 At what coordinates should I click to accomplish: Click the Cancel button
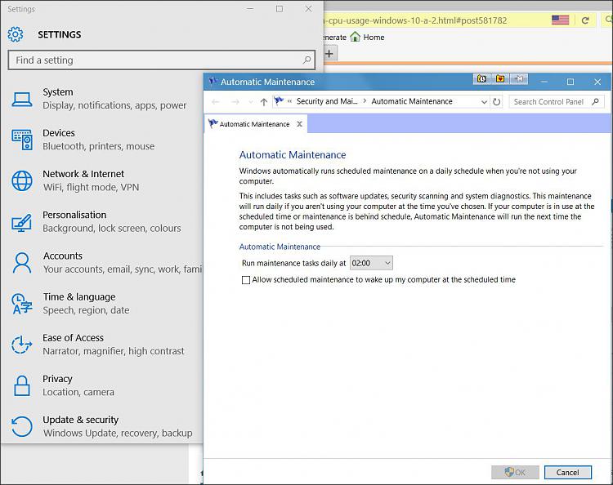pyautogui.click(x=568, y=472)
